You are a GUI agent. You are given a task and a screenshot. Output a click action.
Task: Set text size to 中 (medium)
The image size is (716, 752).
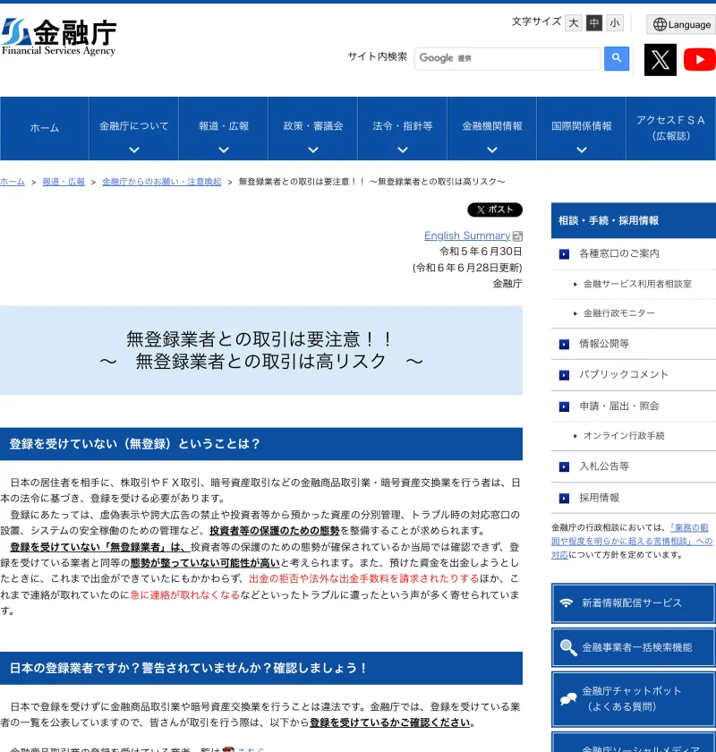tap(594, 23)
